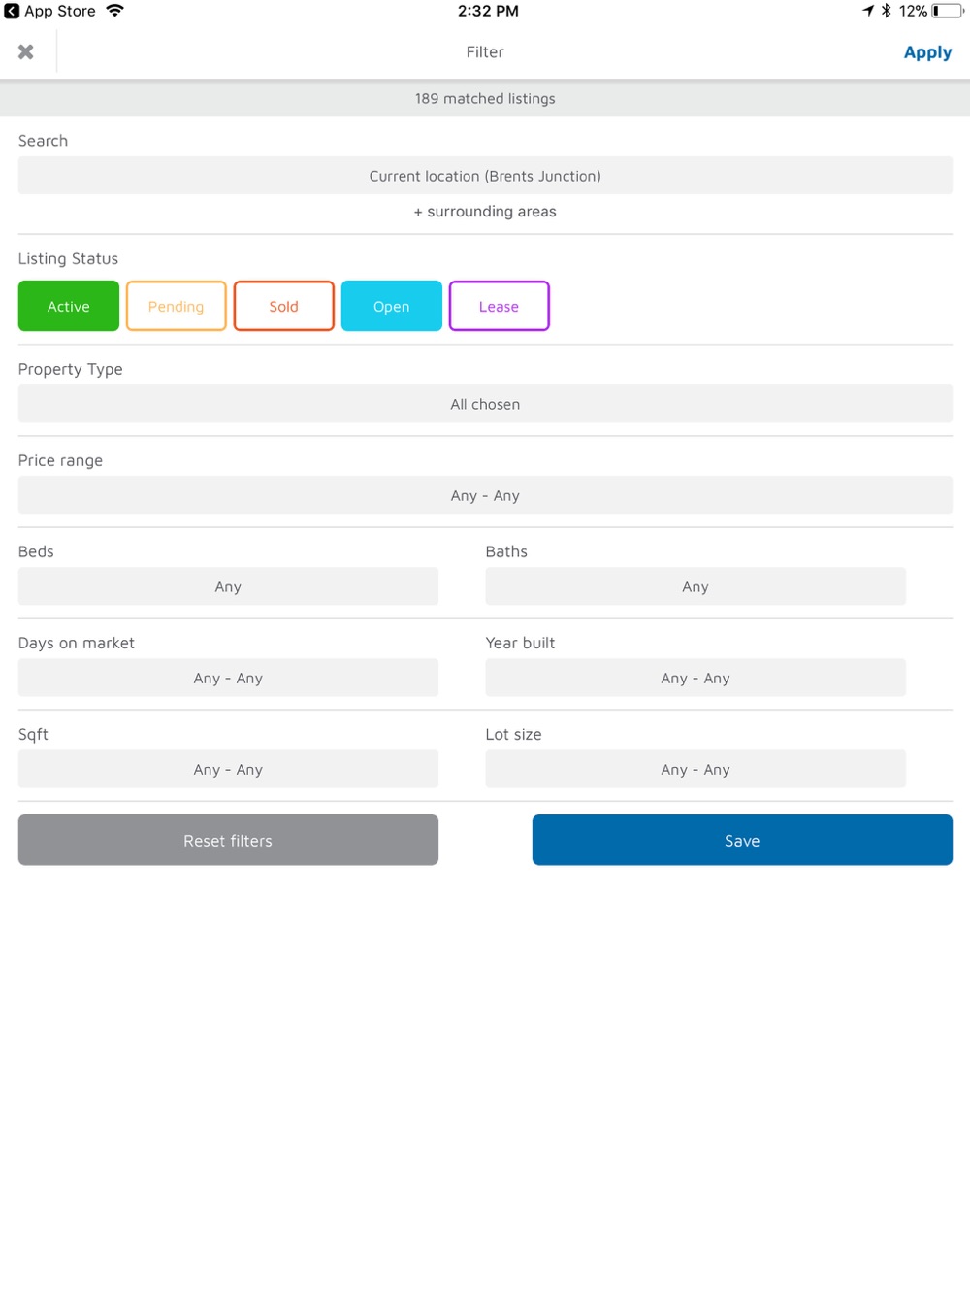The height and width of the screenshot is (1295, 970).
Task: Tap the Wi-Fi status icon
Action: (114, 11)
